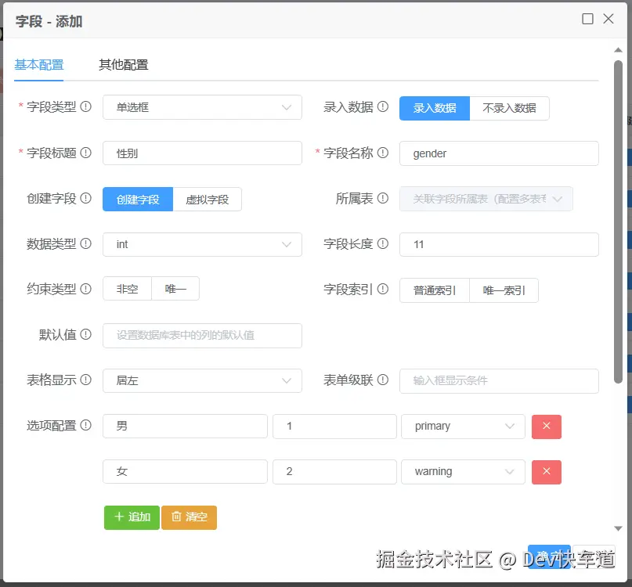The image size is (632, 587).
Task: Toggle 唯一 constraint
Action: pos(175,289)
